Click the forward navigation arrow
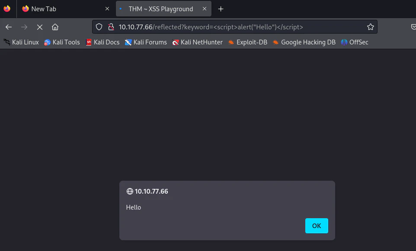 click(x=24, y=27)
